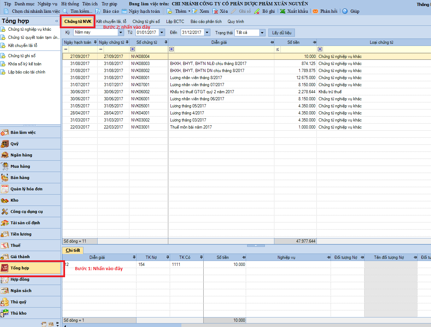Open filter operator for Số tiền column

point(278,49)
